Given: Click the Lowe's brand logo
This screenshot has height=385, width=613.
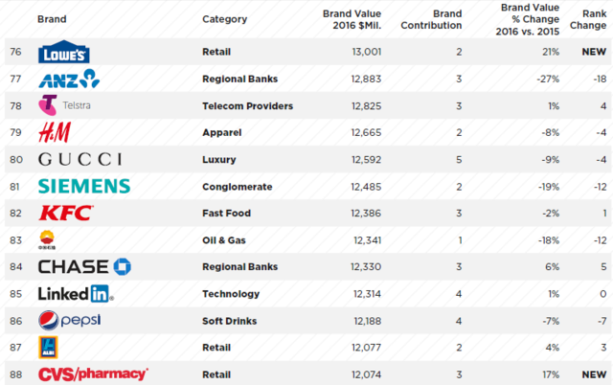Looking at the screenshot, I should pos(64,52).
